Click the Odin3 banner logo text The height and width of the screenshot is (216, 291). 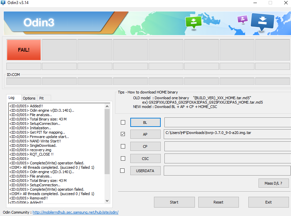tap(39, 22)
